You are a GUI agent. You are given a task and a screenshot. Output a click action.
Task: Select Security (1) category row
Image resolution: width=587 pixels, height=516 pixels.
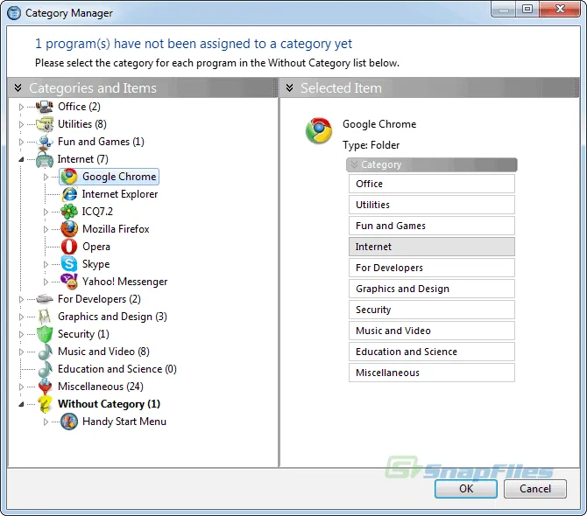tap(83, 334)
